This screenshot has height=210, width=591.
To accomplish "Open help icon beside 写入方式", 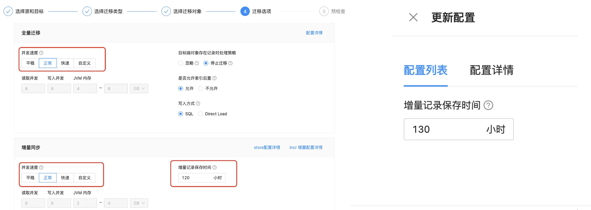I will tap(198, 103).
